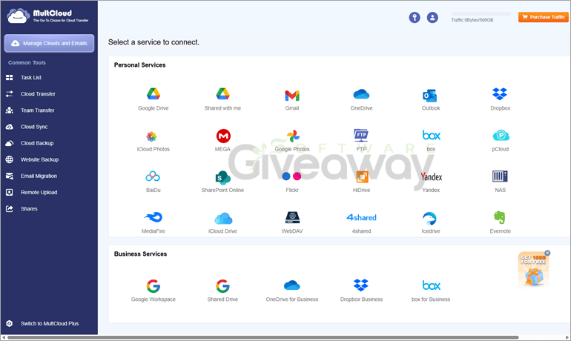Select the Google Photos pinwheel icon

click(293, 136)
